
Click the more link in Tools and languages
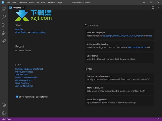point(150,36)
